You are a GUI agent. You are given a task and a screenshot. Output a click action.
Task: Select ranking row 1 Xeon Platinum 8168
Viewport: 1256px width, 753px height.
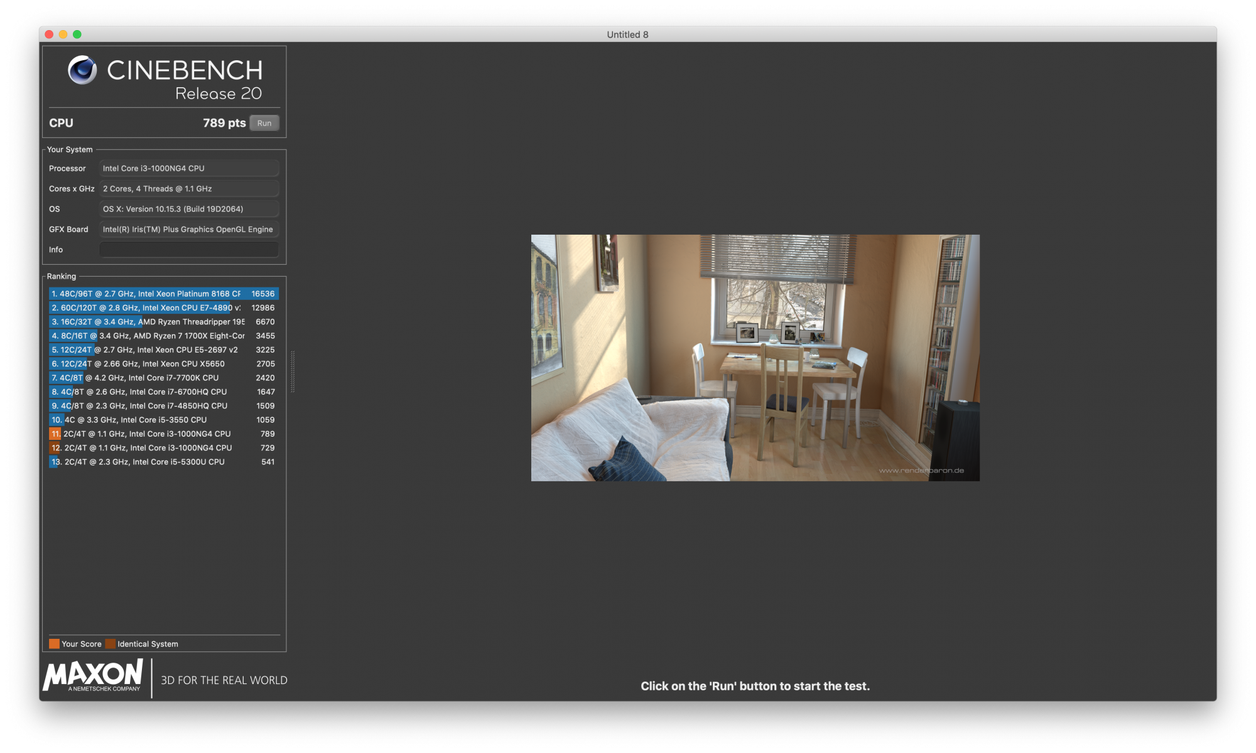(x=164, y=294)
